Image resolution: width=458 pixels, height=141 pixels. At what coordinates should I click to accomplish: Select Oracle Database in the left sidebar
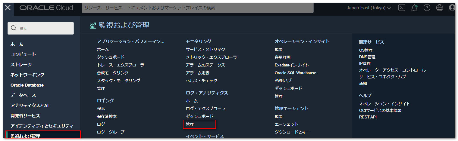[x=27, y=85]
